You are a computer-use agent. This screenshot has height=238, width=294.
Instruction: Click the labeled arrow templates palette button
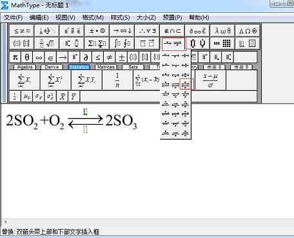pos(173,44)
